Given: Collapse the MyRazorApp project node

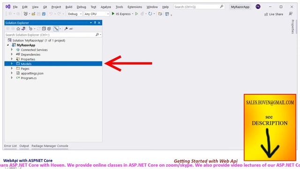Looking at the screenshot, I should click(x=8, y=45).
